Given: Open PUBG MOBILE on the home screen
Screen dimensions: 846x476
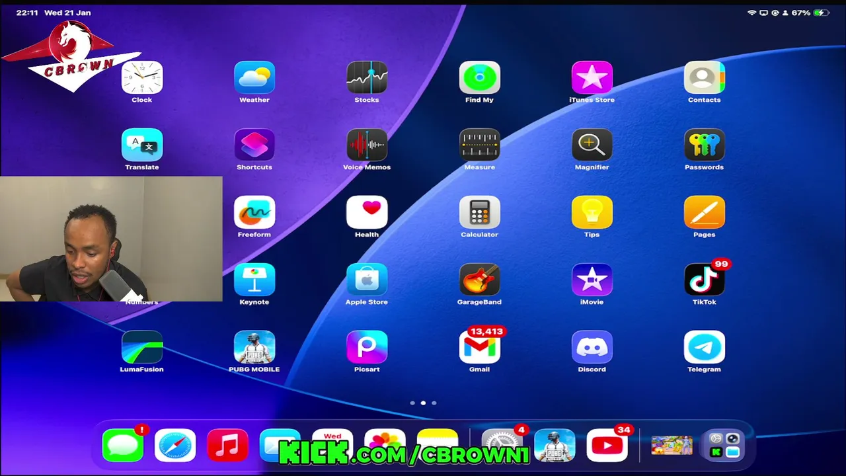Looking at the screenshot, I should (x=254, y=347).
